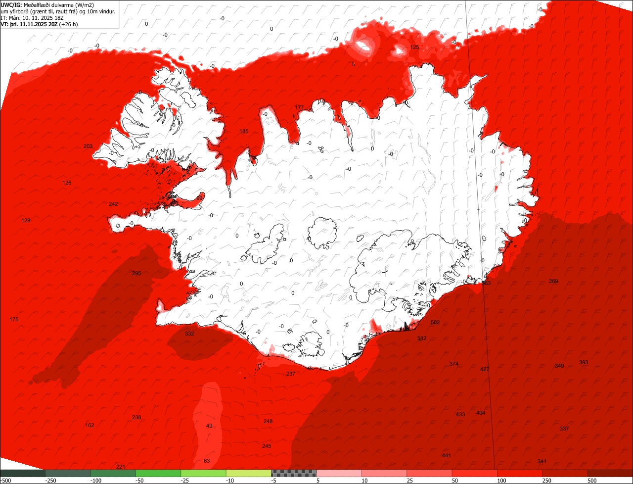
Task: Click the flux value 125 north of Iceland
Action: coord(414,47)
